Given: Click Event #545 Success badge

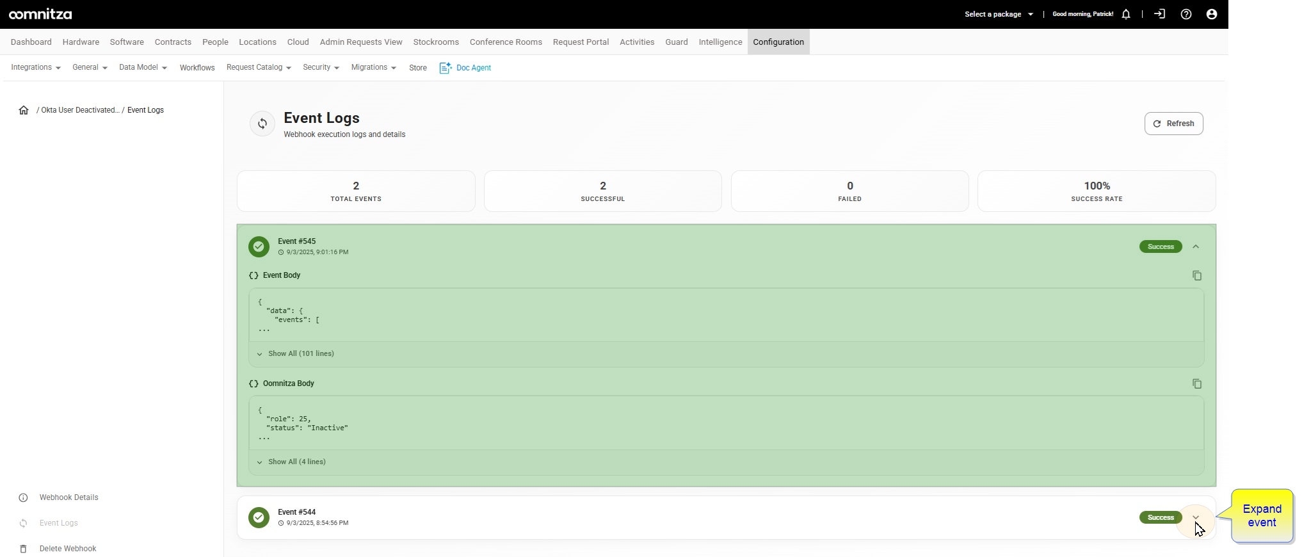Looking at the screenshot, I should point(1161,246).
